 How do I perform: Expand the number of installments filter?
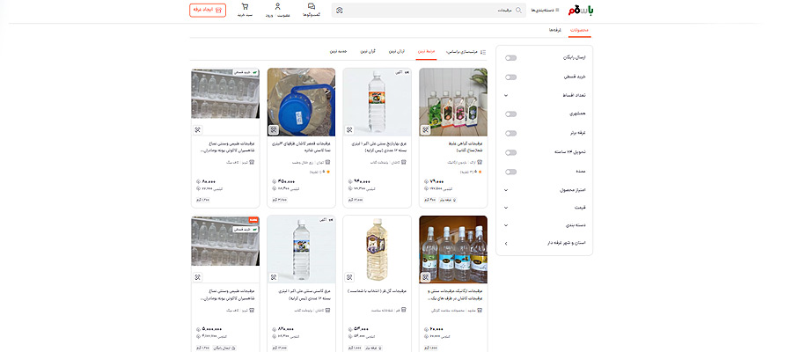tap(506, 95)
